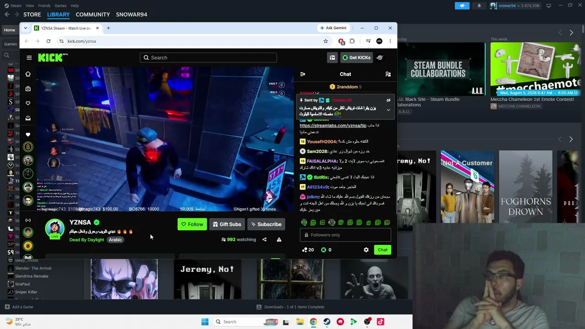Open the KICKs balance showing 0
The width and height of the screenshot is (585, 329).
tap(326, 250)
